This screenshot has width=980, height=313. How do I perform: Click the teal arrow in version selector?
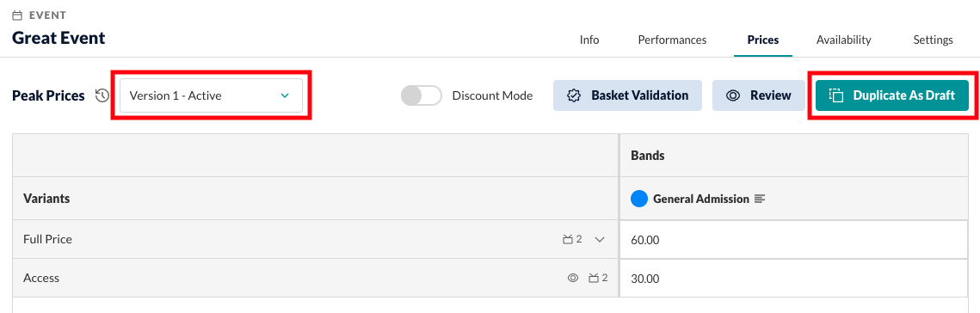285,95
